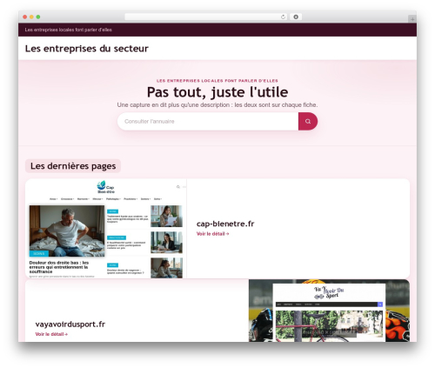The width and height of the screenshot is (435, 368).
Task: Maximize the browser with green button
Action: [x=38, y=17]
